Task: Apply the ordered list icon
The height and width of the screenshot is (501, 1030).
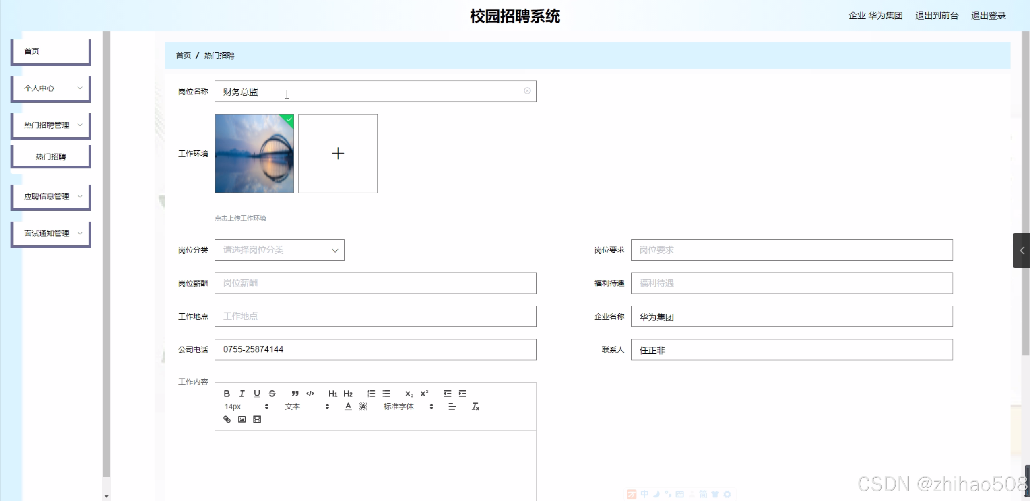Action: [x=371, y=394]
